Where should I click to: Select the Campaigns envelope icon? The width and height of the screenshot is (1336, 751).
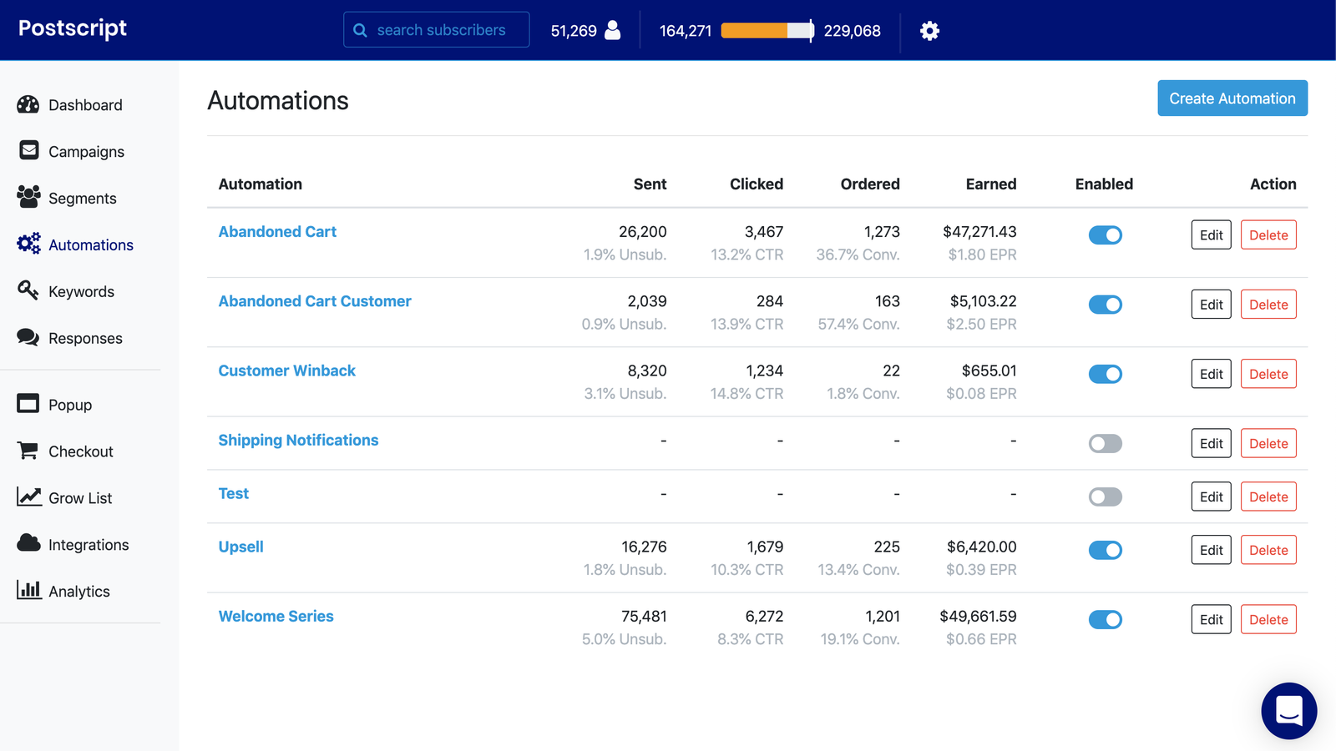[28, 151]
